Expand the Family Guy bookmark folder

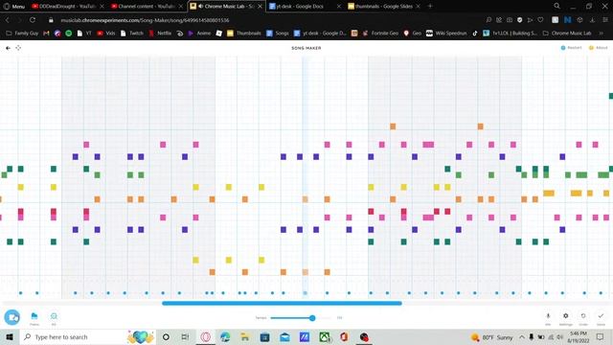(x=22, y=34)
